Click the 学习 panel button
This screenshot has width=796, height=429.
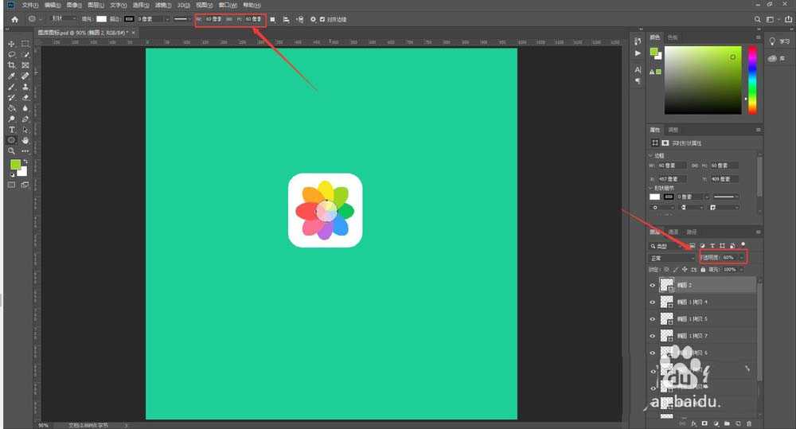(776, 41)
